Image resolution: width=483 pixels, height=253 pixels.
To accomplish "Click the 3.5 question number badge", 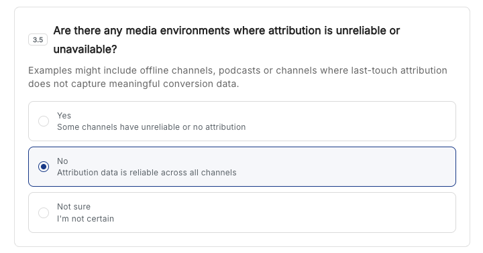I will (38, 39).
